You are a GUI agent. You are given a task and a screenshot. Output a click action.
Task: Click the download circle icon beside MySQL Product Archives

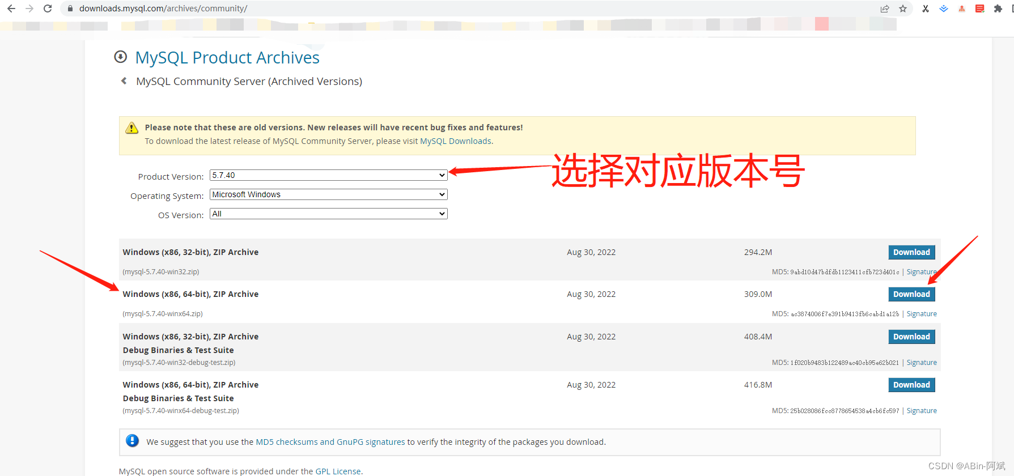coord(120,57)
